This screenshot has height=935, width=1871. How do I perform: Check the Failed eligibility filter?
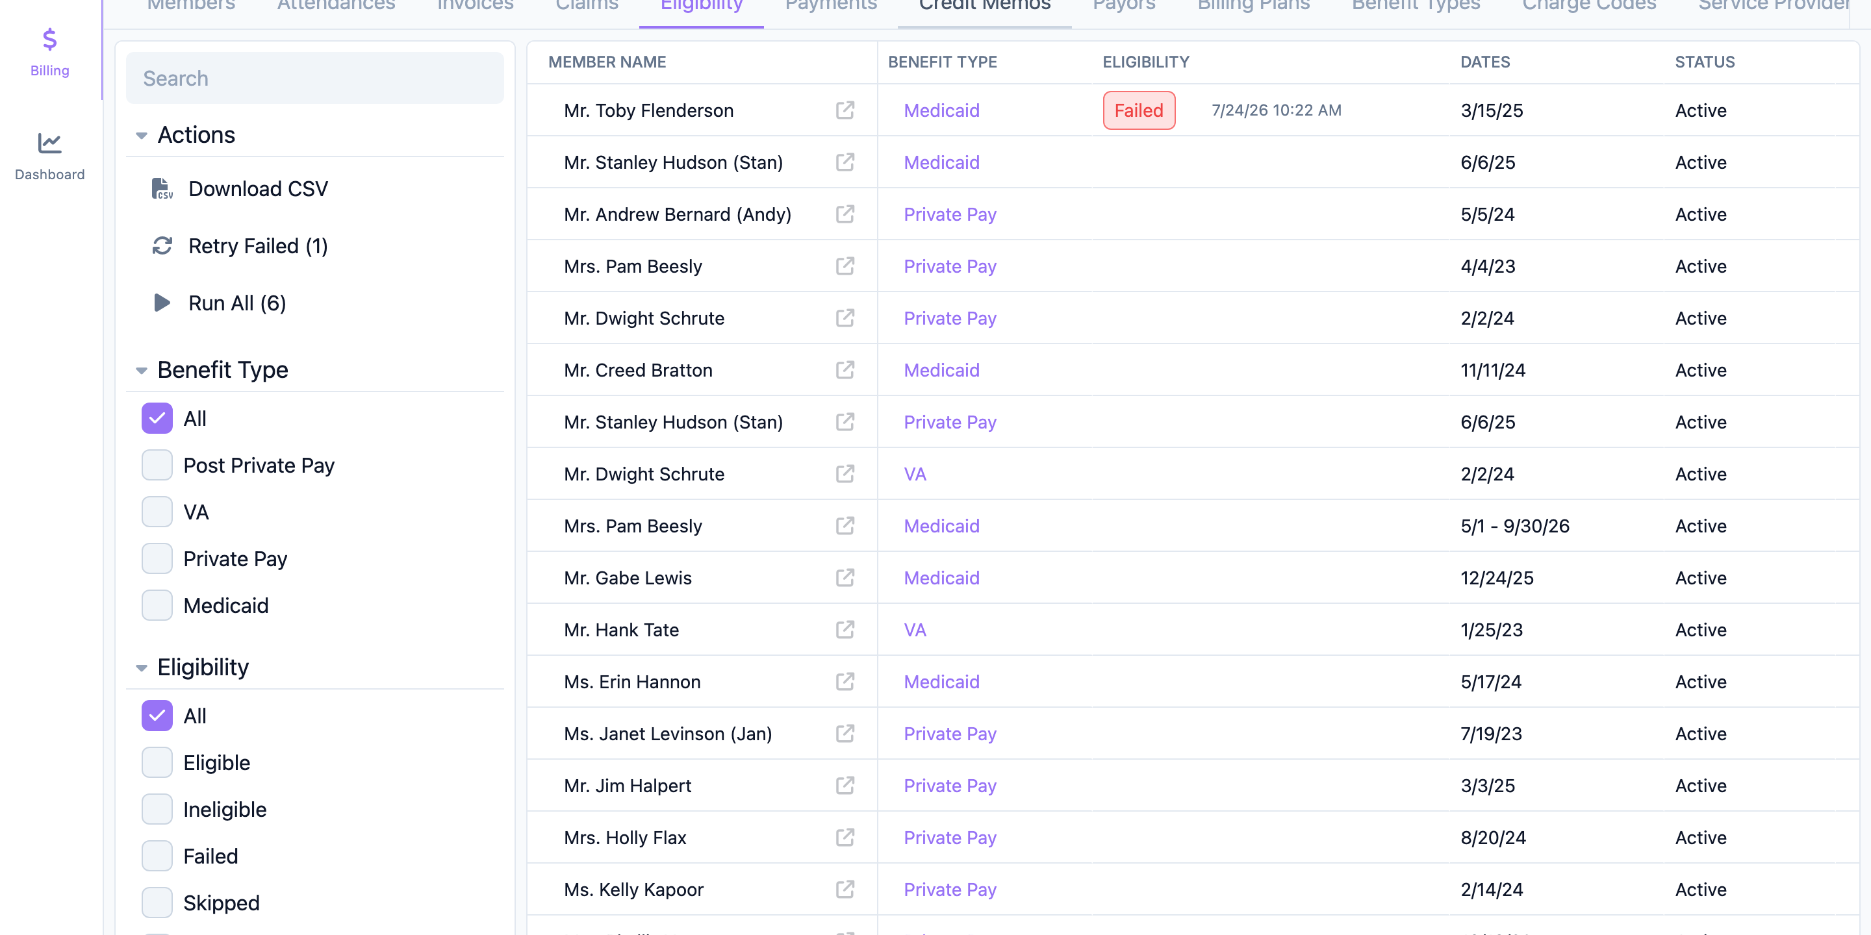(157, 856)
